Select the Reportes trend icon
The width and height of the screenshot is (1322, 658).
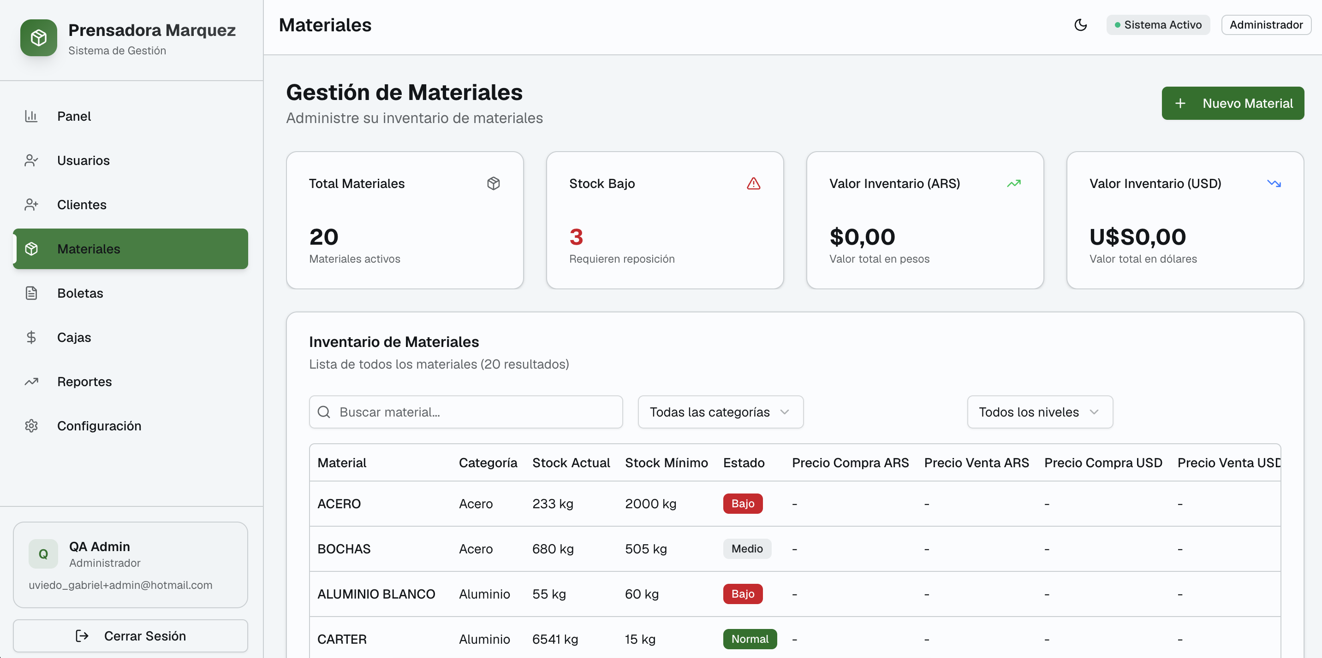[x=31, y=381]
